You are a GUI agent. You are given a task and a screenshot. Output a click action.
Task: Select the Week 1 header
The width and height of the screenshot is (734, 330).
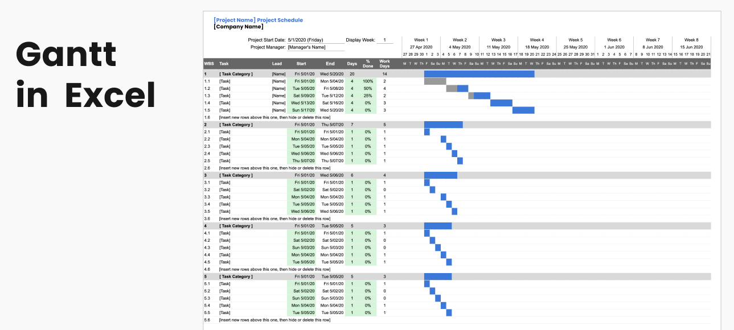[x=421, y=40]
